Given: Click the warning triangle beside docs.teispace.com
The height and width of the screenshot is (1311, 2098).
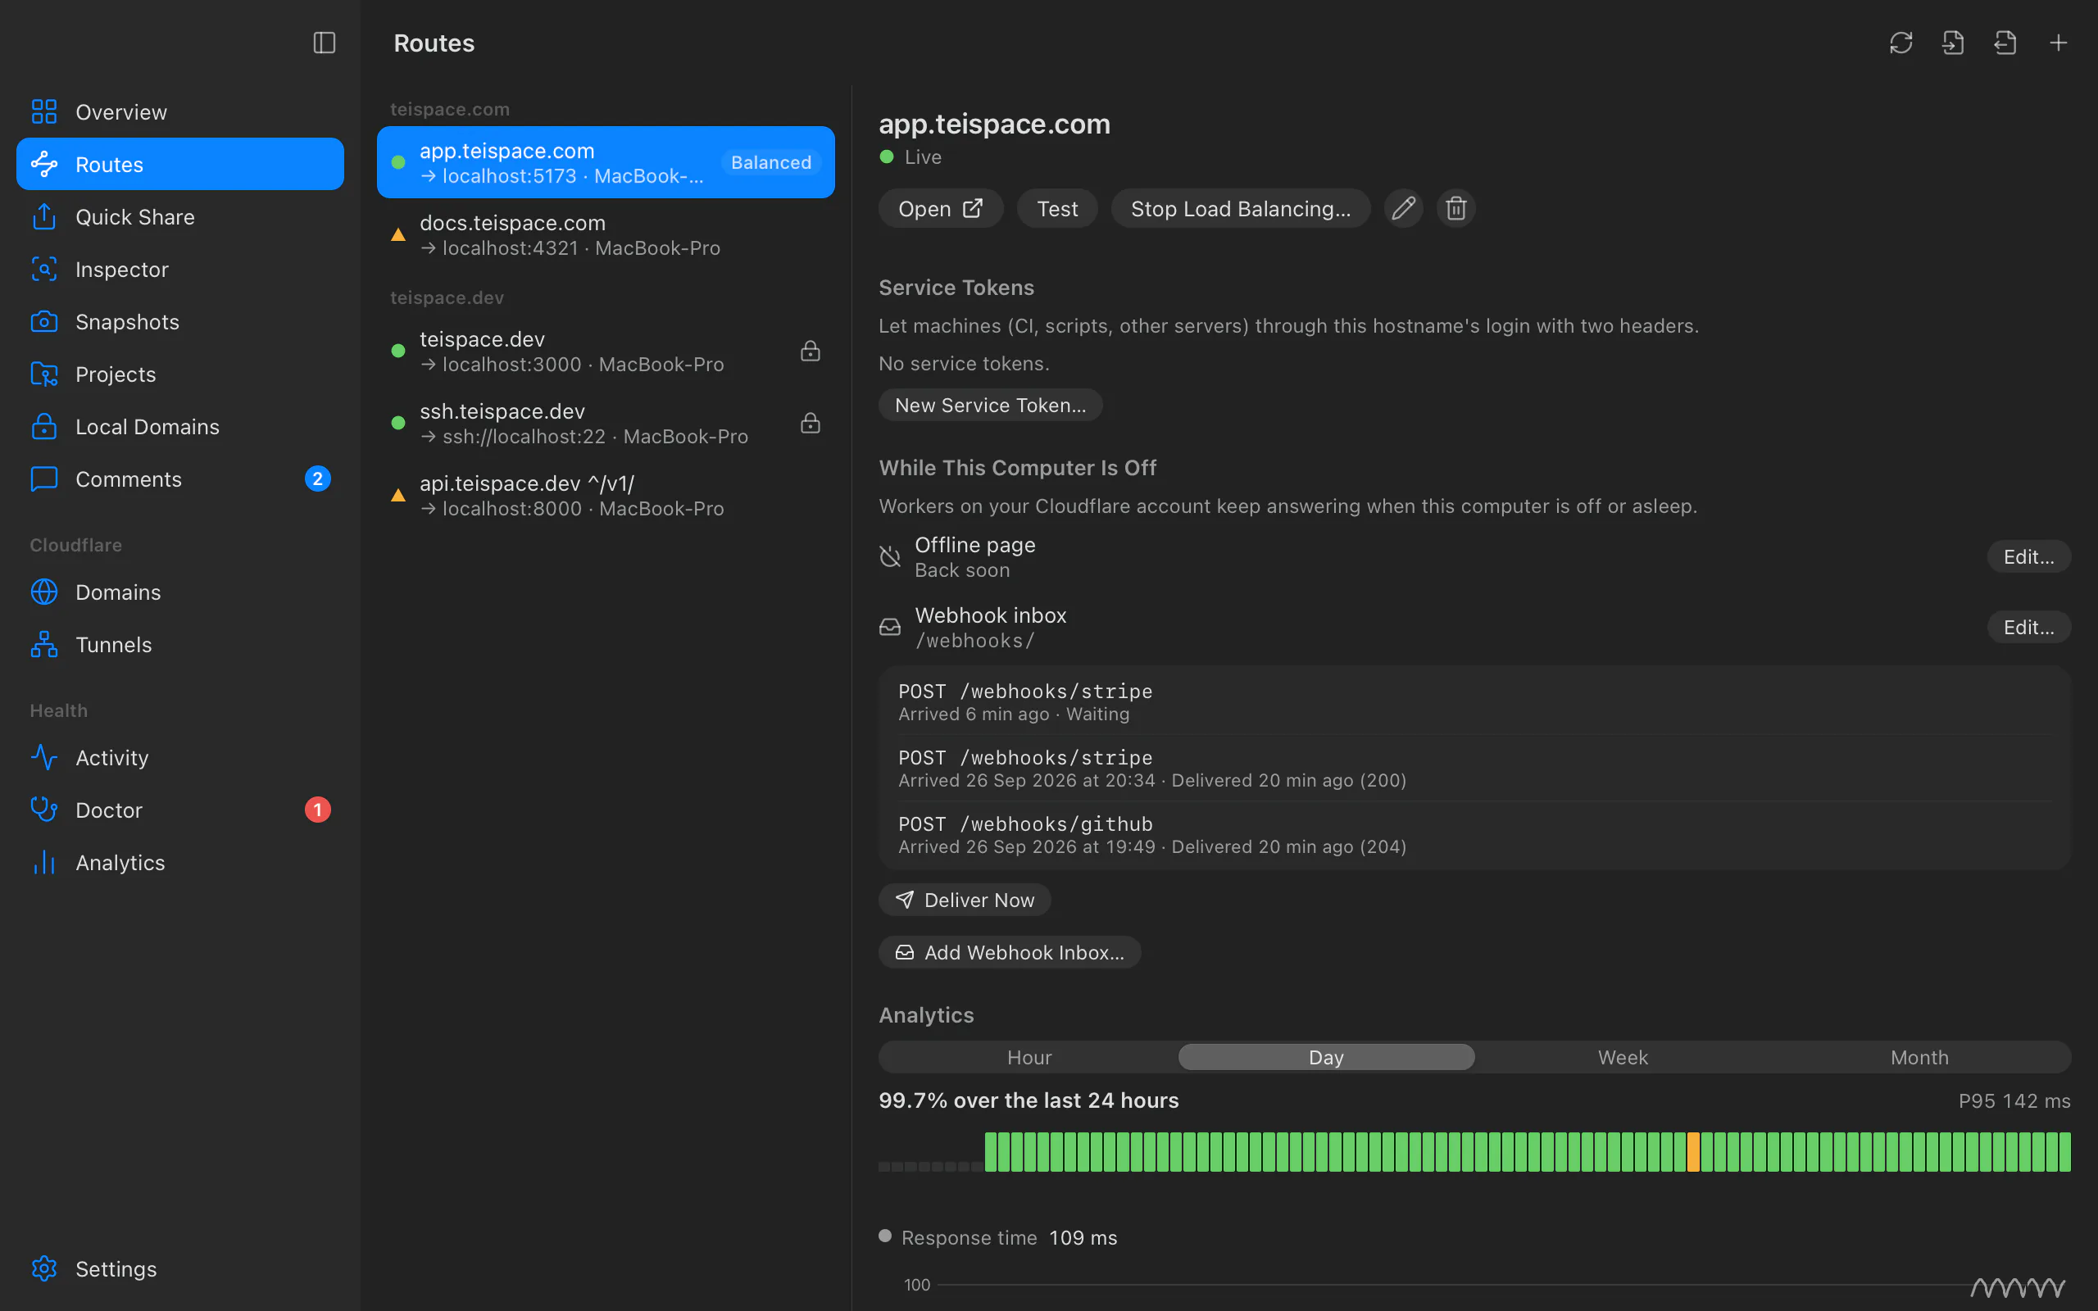Looking at the screenshot, I should 398,234.
